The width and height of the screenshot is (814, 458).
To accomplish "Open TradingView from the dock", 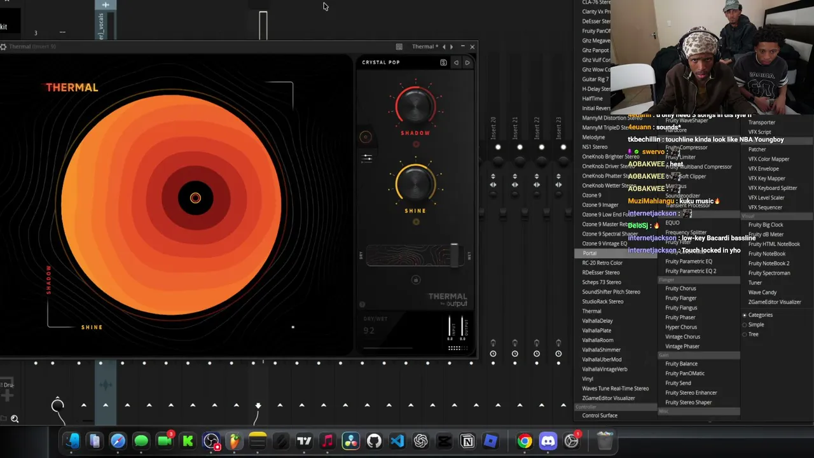I will click(304, 441).
